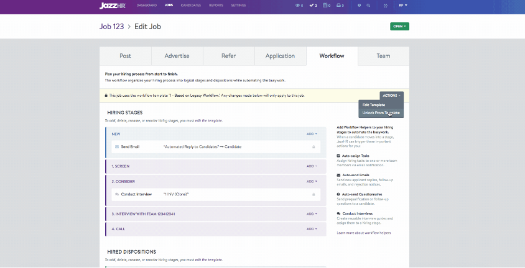Switch to the Application tab
Viewport: 525px width, 268px height.
click(x=281, y=56)
